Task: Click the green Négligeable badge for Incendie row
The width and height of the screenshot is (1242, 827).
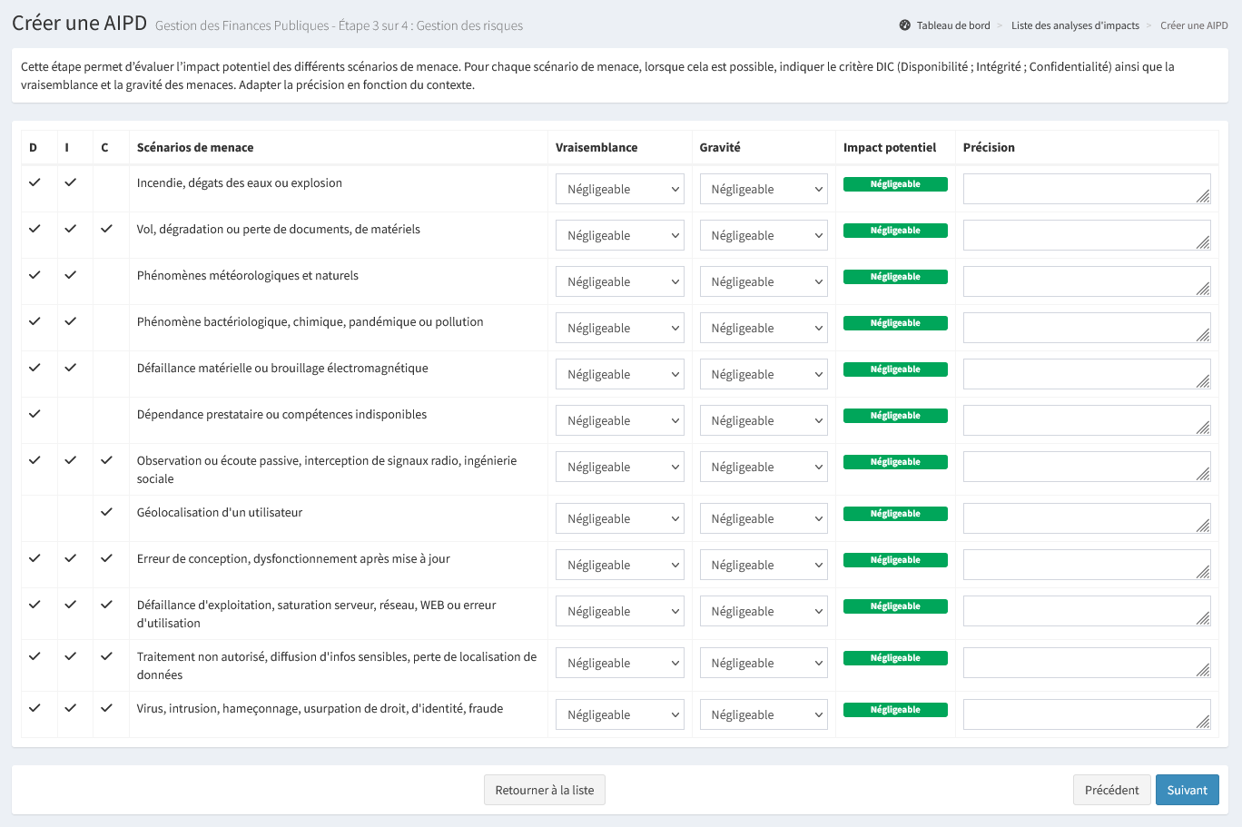Action: click(894, 184)
